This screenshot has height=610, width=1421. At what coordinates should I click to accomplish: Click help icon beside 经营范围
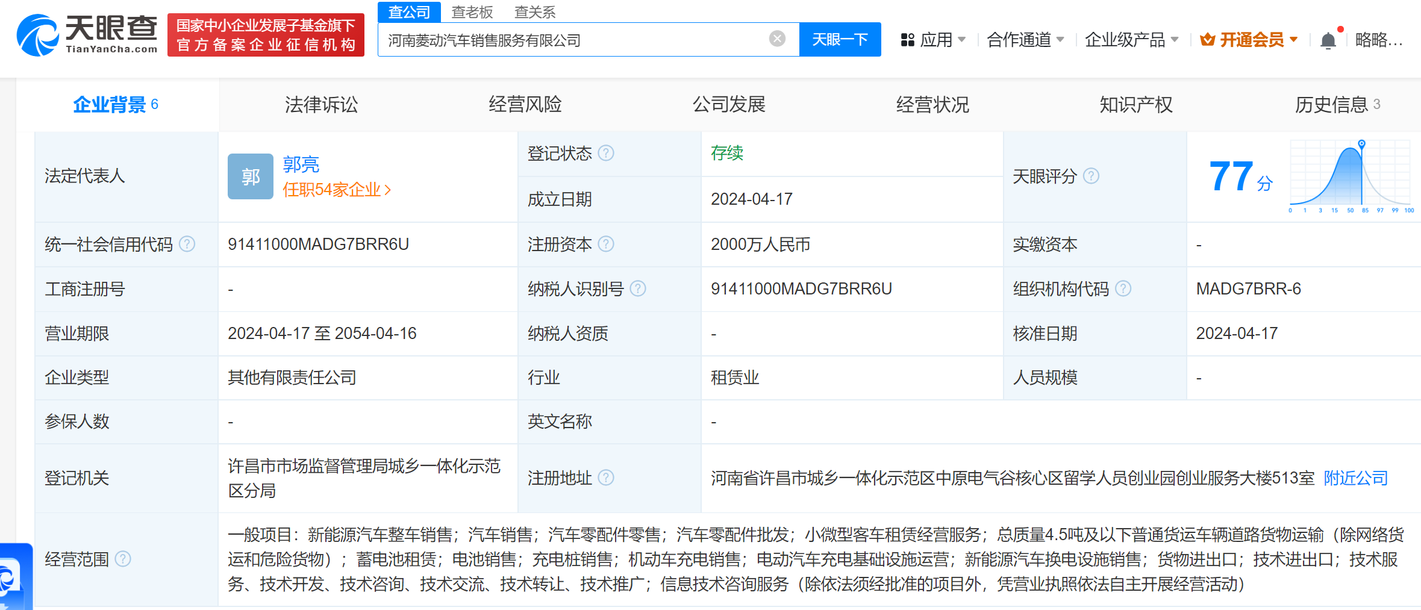(123, 559)
